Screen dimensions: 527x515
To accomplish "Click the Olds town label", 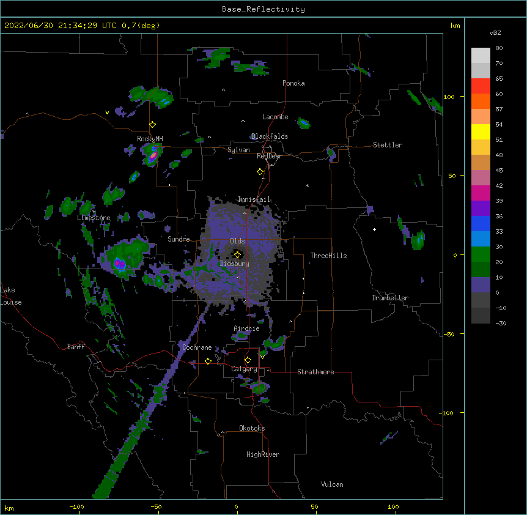I will point(237,241).
